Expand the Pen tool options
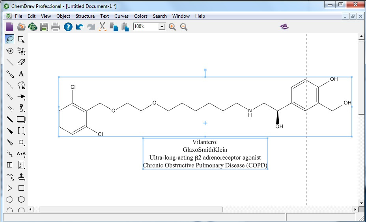The image size is (366, 223). [x=21, y=85]
